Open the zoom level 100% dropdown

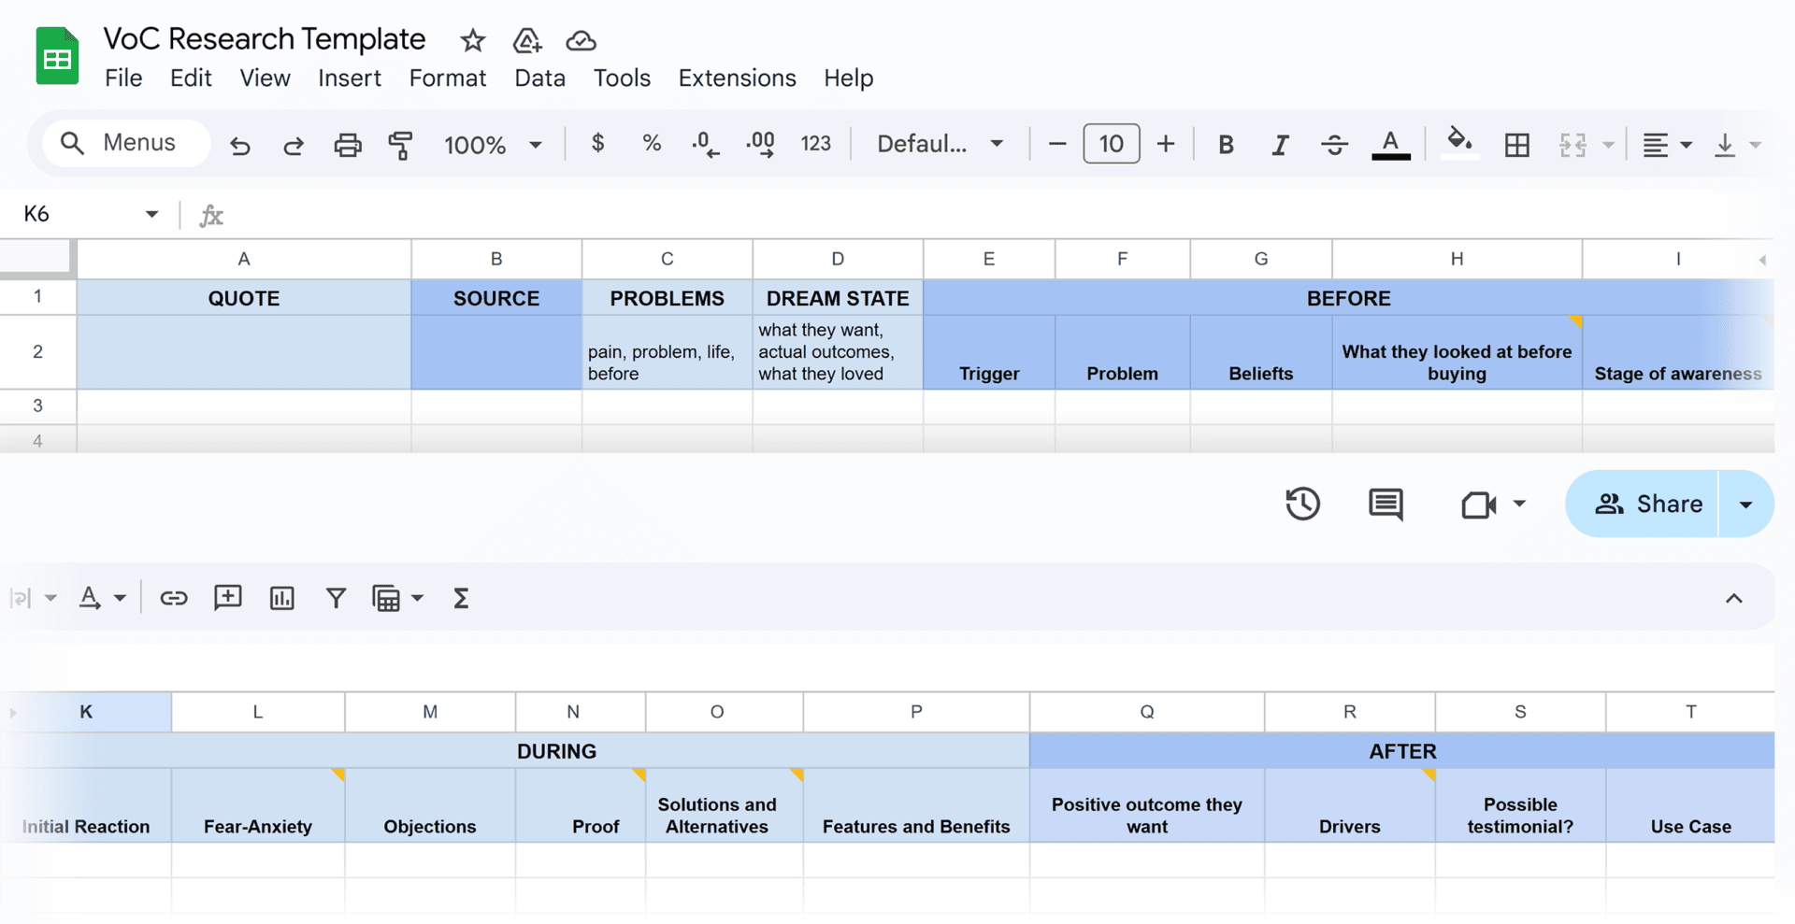click(x=492, y=145)
